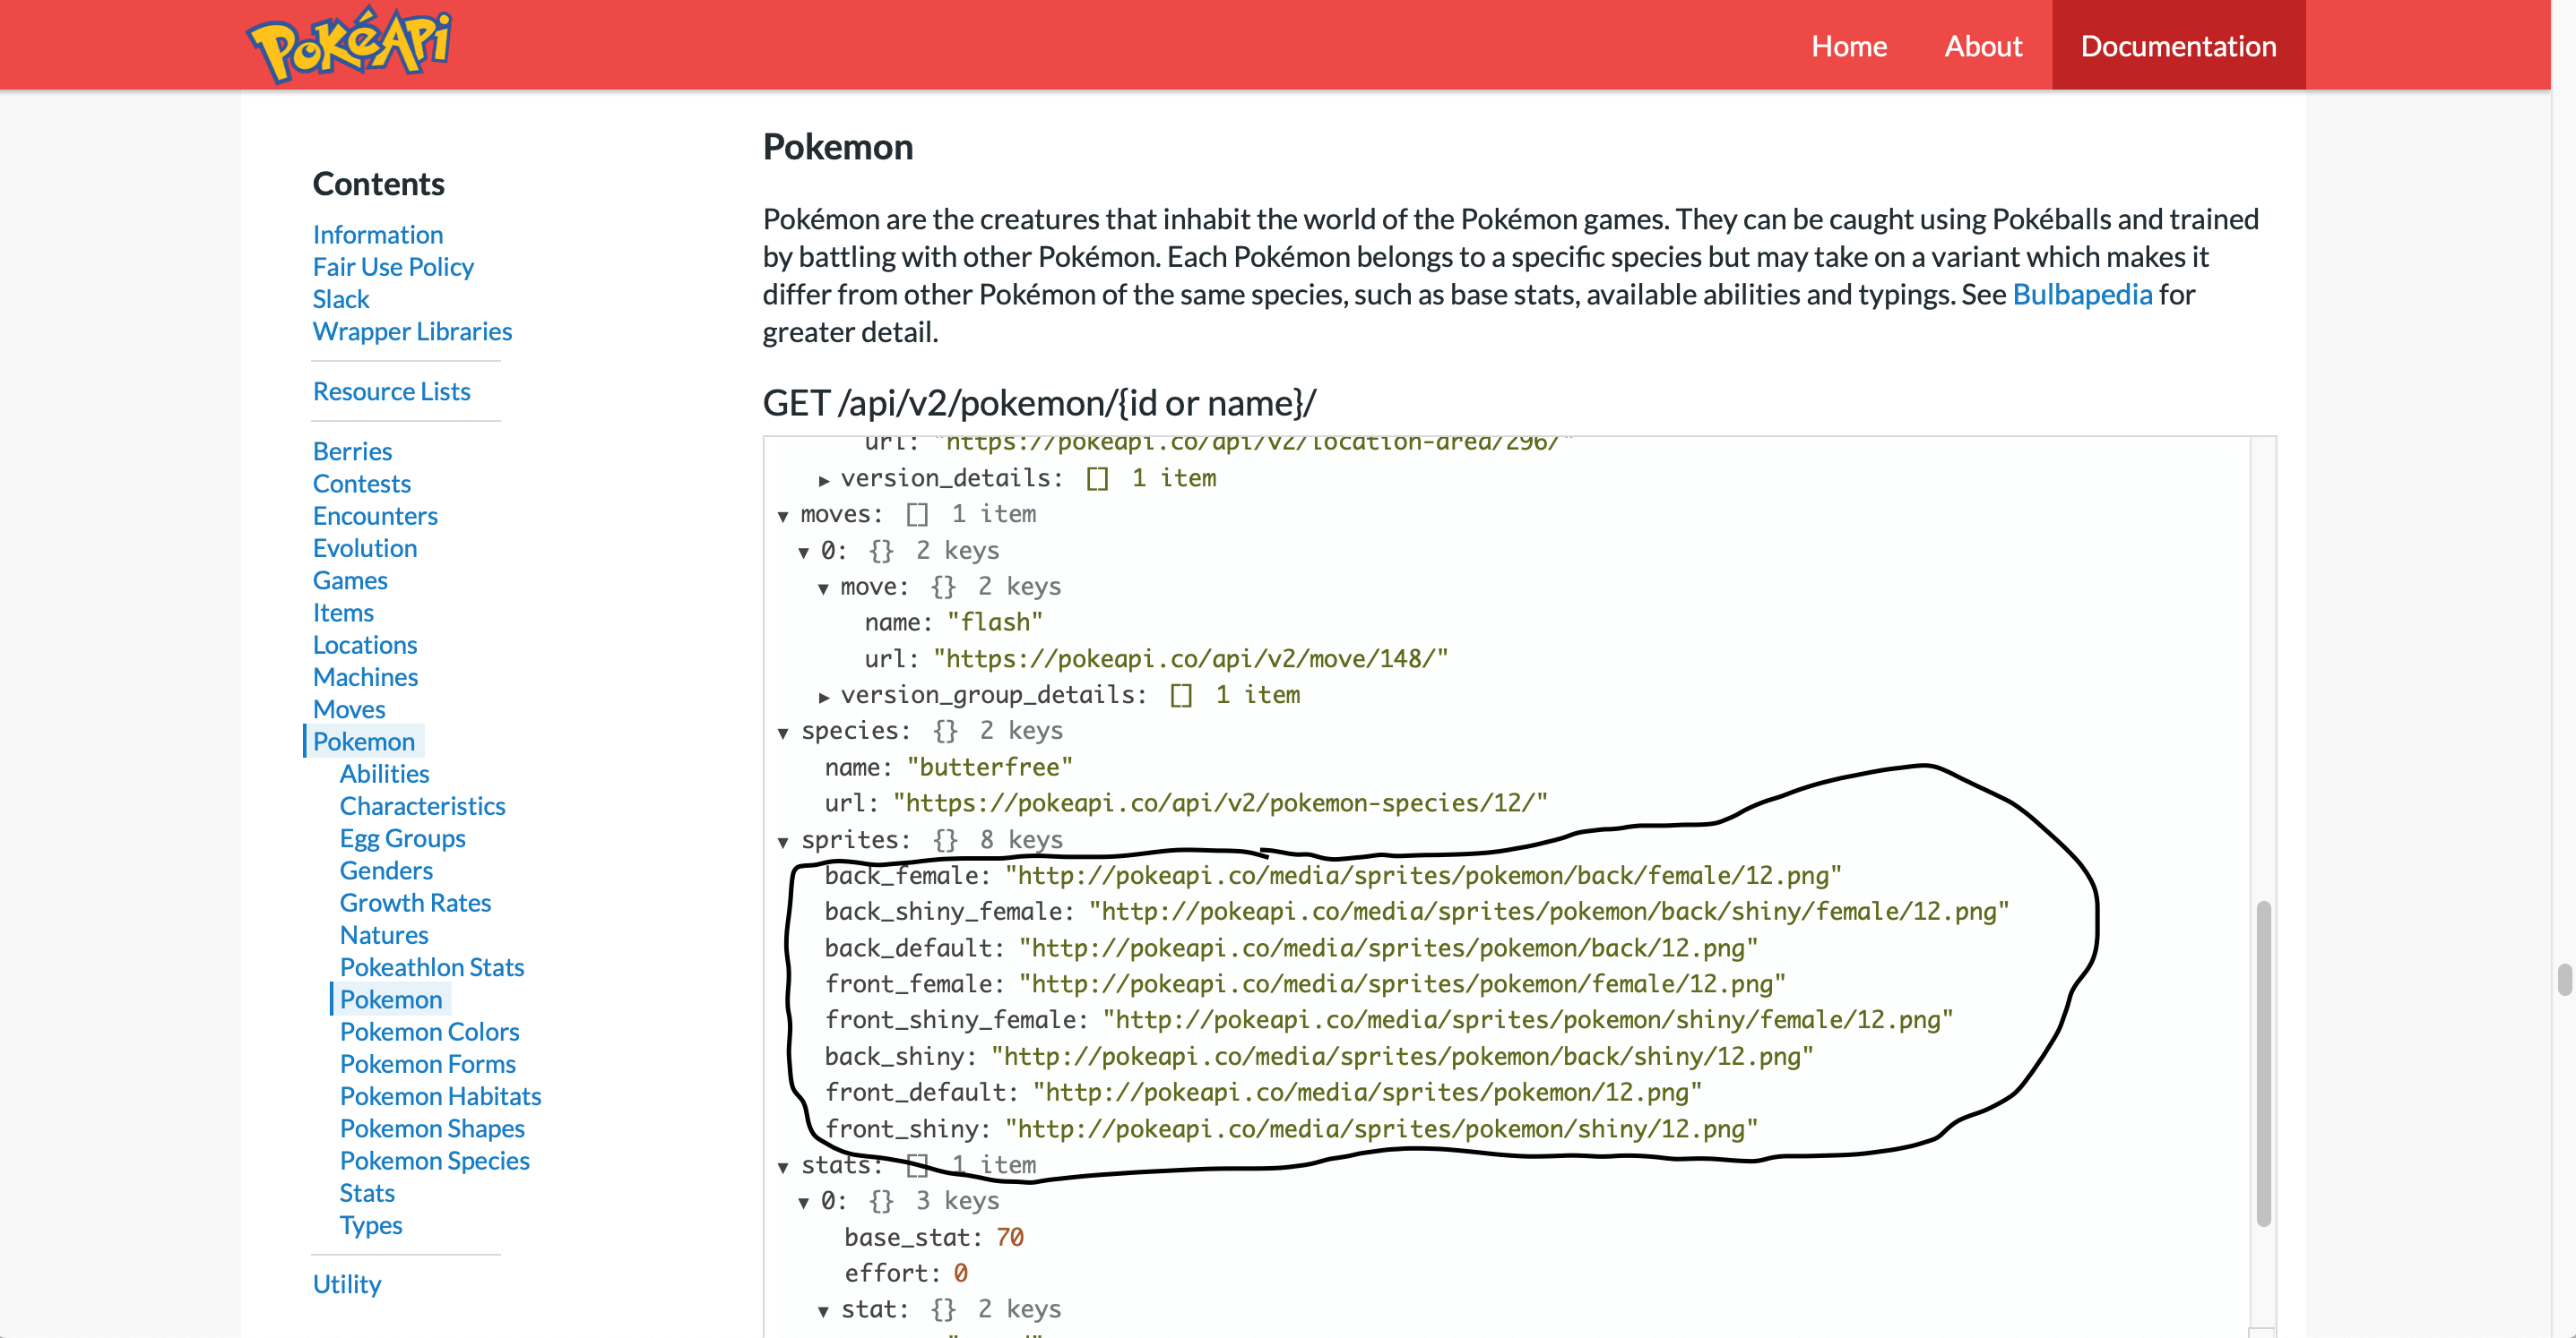Screen dimensions: 2576x1338
Task: Collapse the sprites object
Action: (x=784, y=840)
